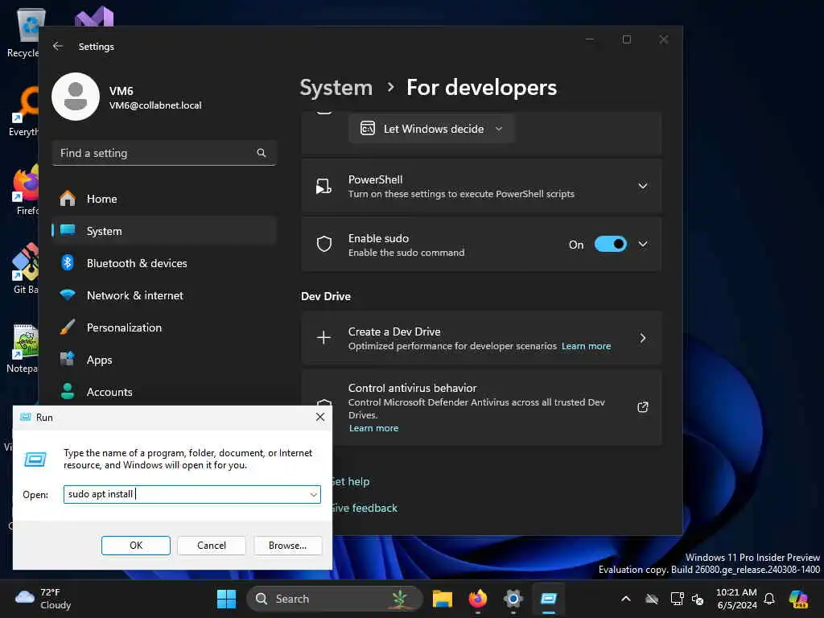
Task: Open the Run dialog history dropdown arrow
Action: 313,495
